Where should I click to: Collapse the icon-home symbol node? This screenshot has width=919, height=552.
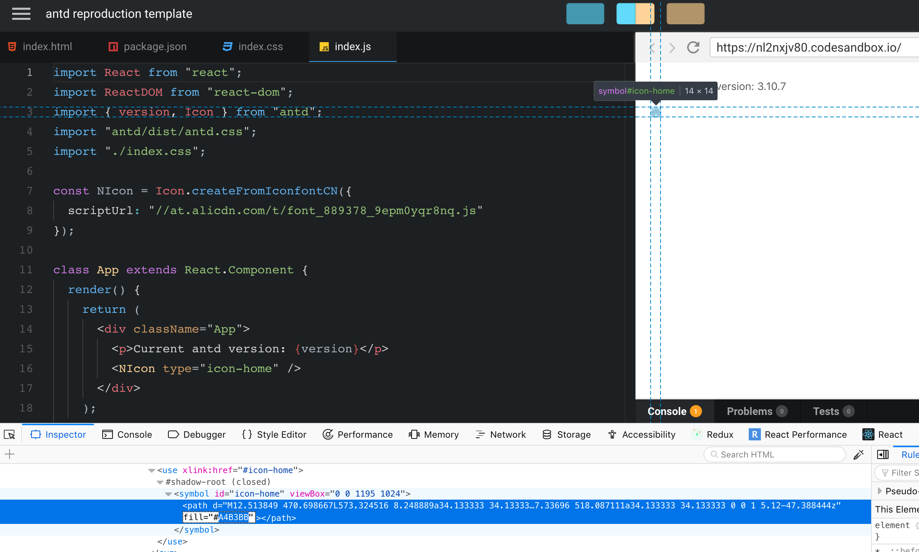168,494
